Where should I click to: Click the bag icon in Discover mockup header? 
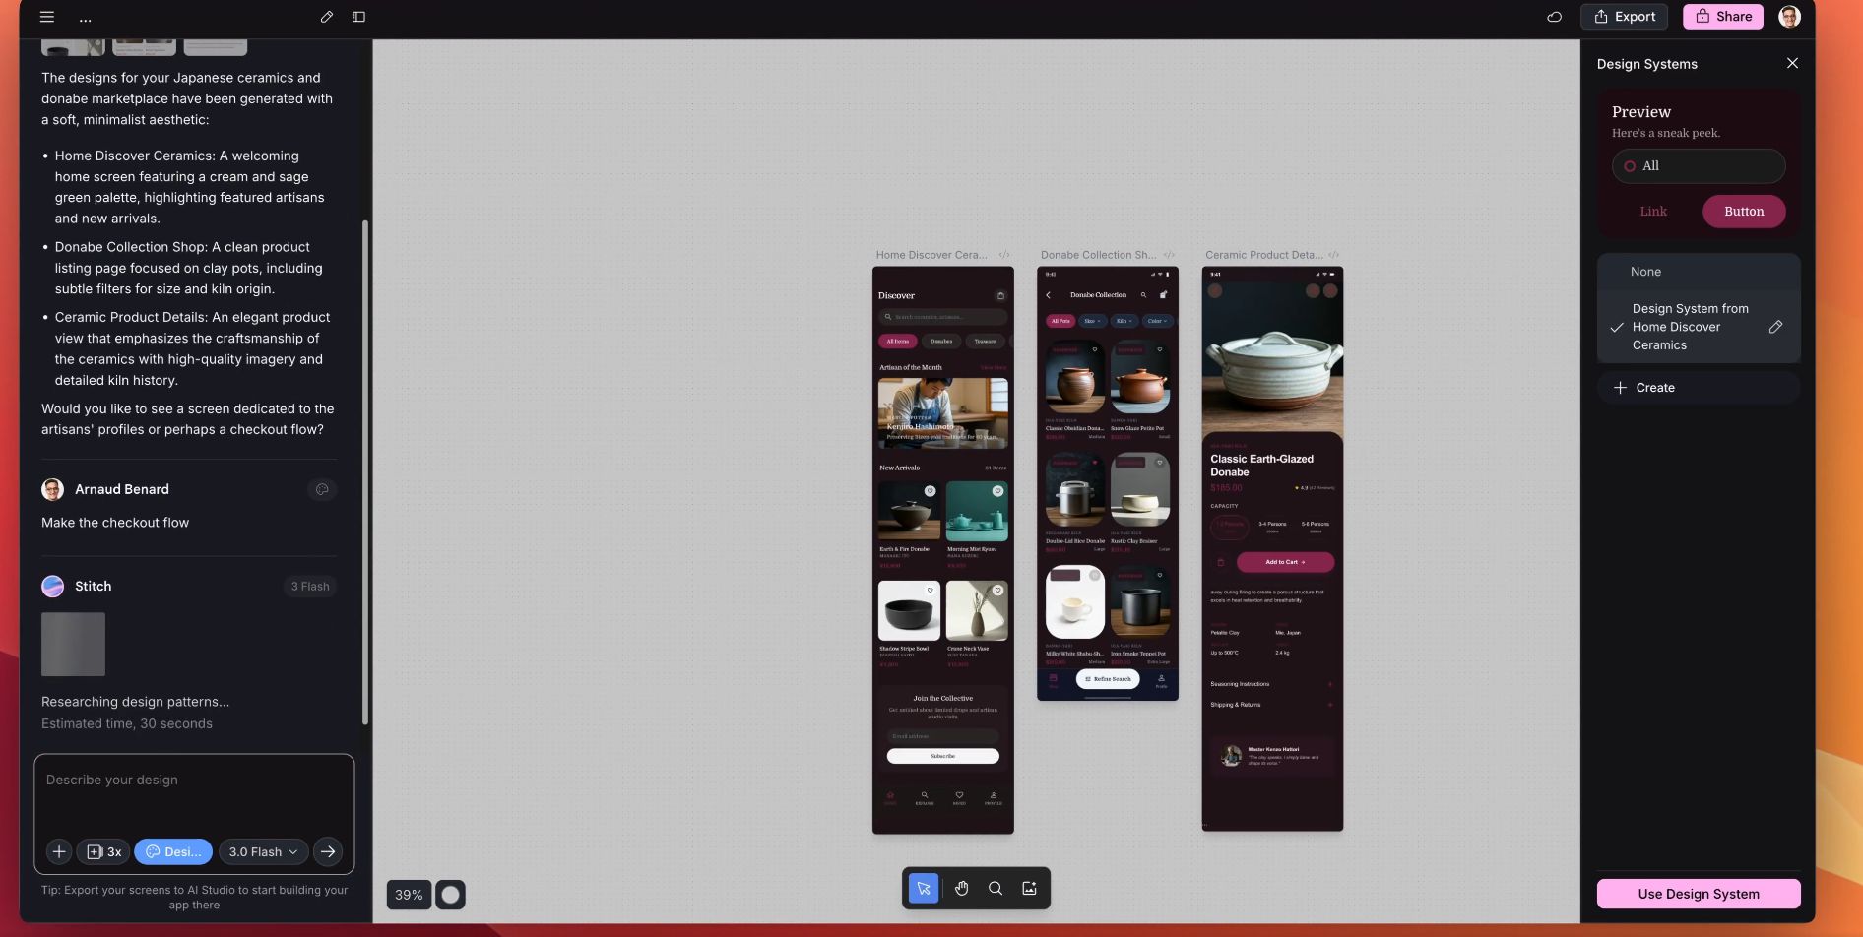tap(1000, 295)
